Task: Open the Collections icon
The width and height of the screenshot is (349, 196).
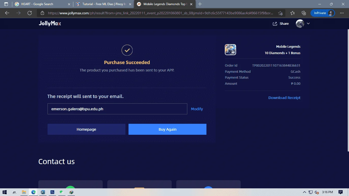Action: pos(304,13)
